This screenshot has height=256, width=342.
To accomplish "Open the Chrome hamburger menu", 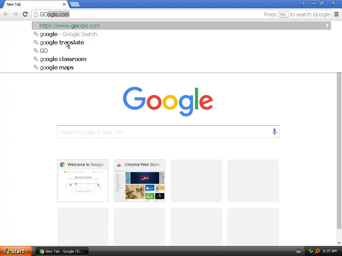I will (336, 14).
